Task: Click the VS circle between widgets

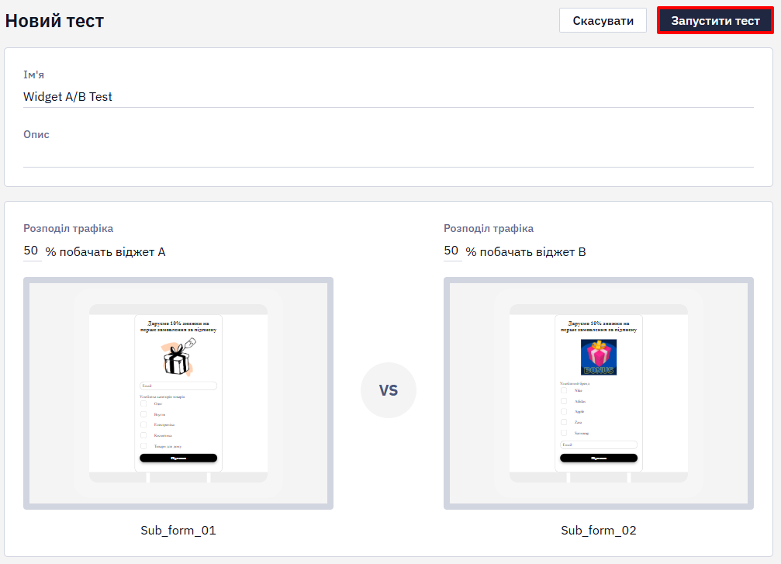Action: pyautogui.click(x=389, y=390)
